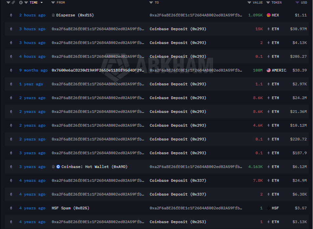Open Coinbase Deposit (0x293) in $187.9 row
The height and width of the screenshot is (229, 313).
178,153
